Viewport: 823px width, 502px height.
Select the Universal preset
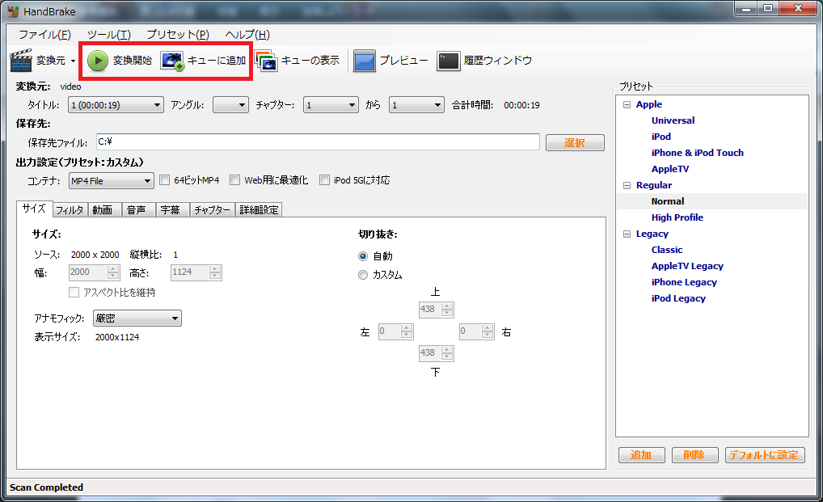[x=673, y=120]
